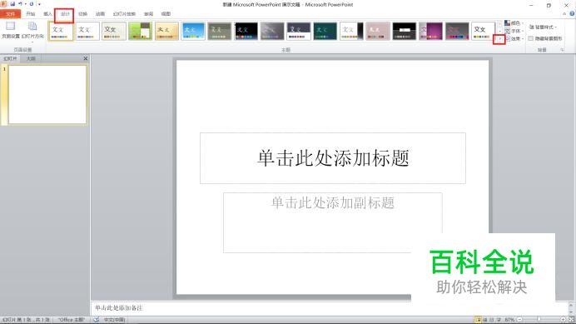Expand the theme gallery with the More arrow
Viewport: 576px width, 324px height.
click(499, 38)
